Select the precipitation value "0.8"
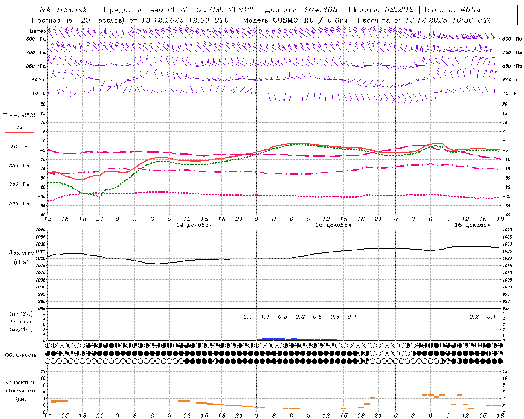The image size is (524, 419). 282,317
